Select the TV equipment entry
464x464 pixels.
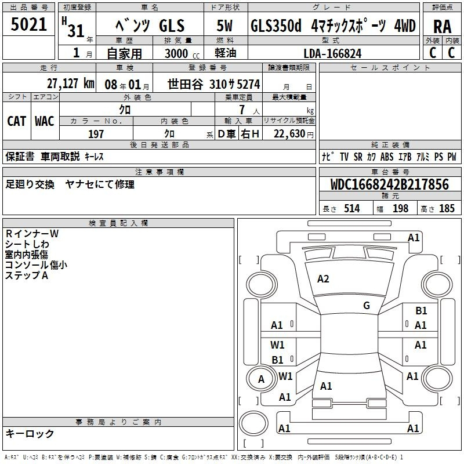[344, 157]
